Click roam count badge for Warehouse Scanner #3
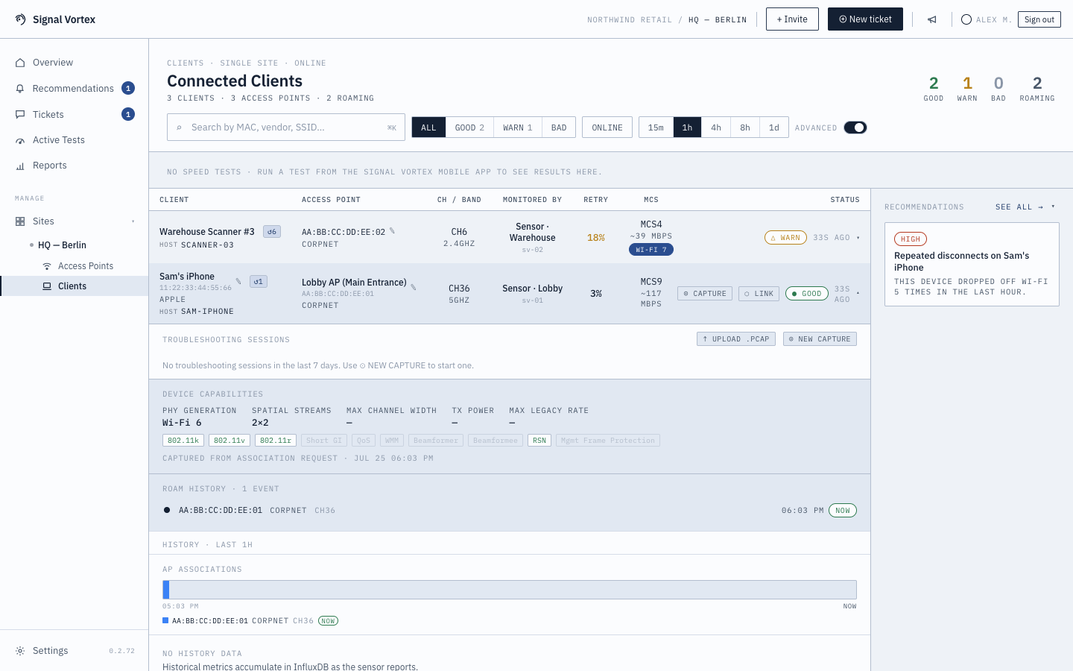Screen dimensions: 1073x671 click(272, 232)
